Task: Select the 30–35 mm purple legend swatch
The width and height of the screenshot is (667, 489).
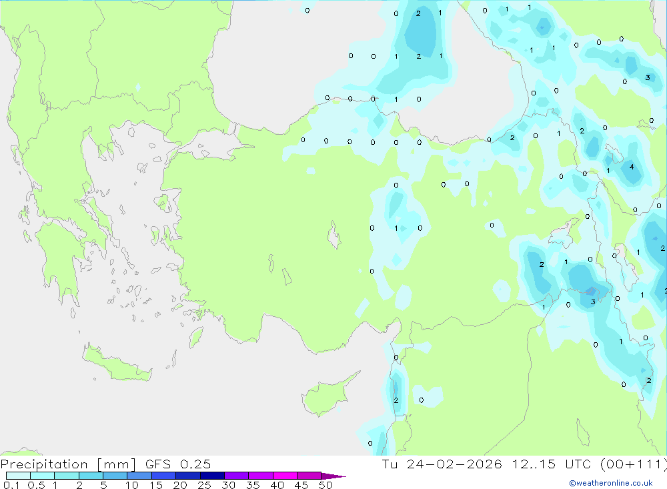Action: tap(237, 476)
